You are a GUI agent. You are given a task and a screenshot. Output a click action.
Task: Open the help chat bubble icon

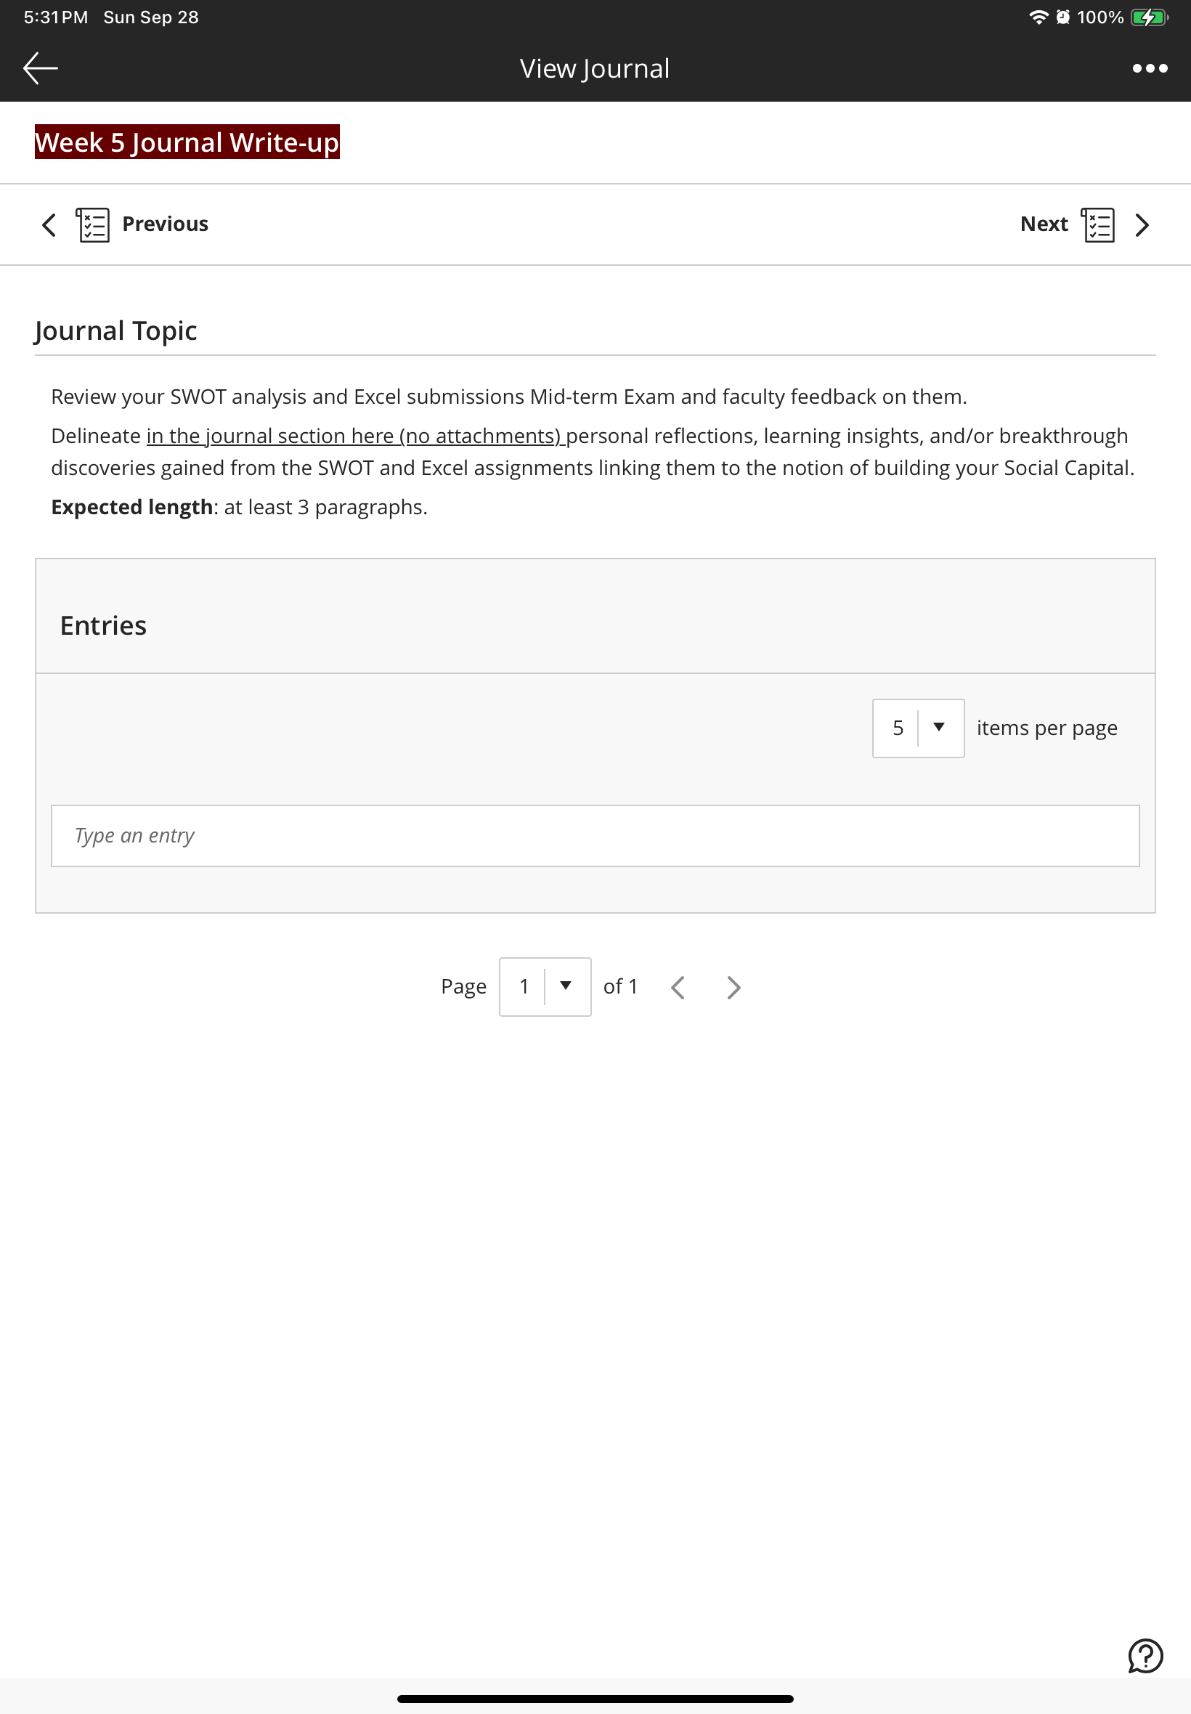1145,1655
